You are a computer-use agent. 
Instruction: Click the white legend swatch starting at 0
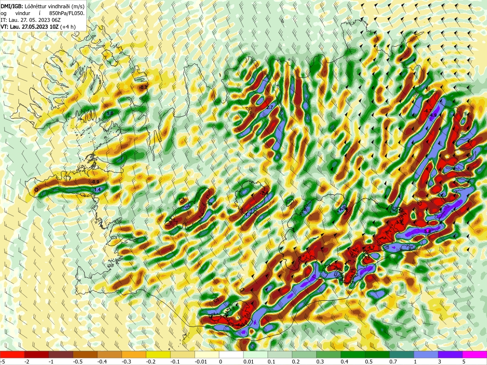(x=231, y=354)
